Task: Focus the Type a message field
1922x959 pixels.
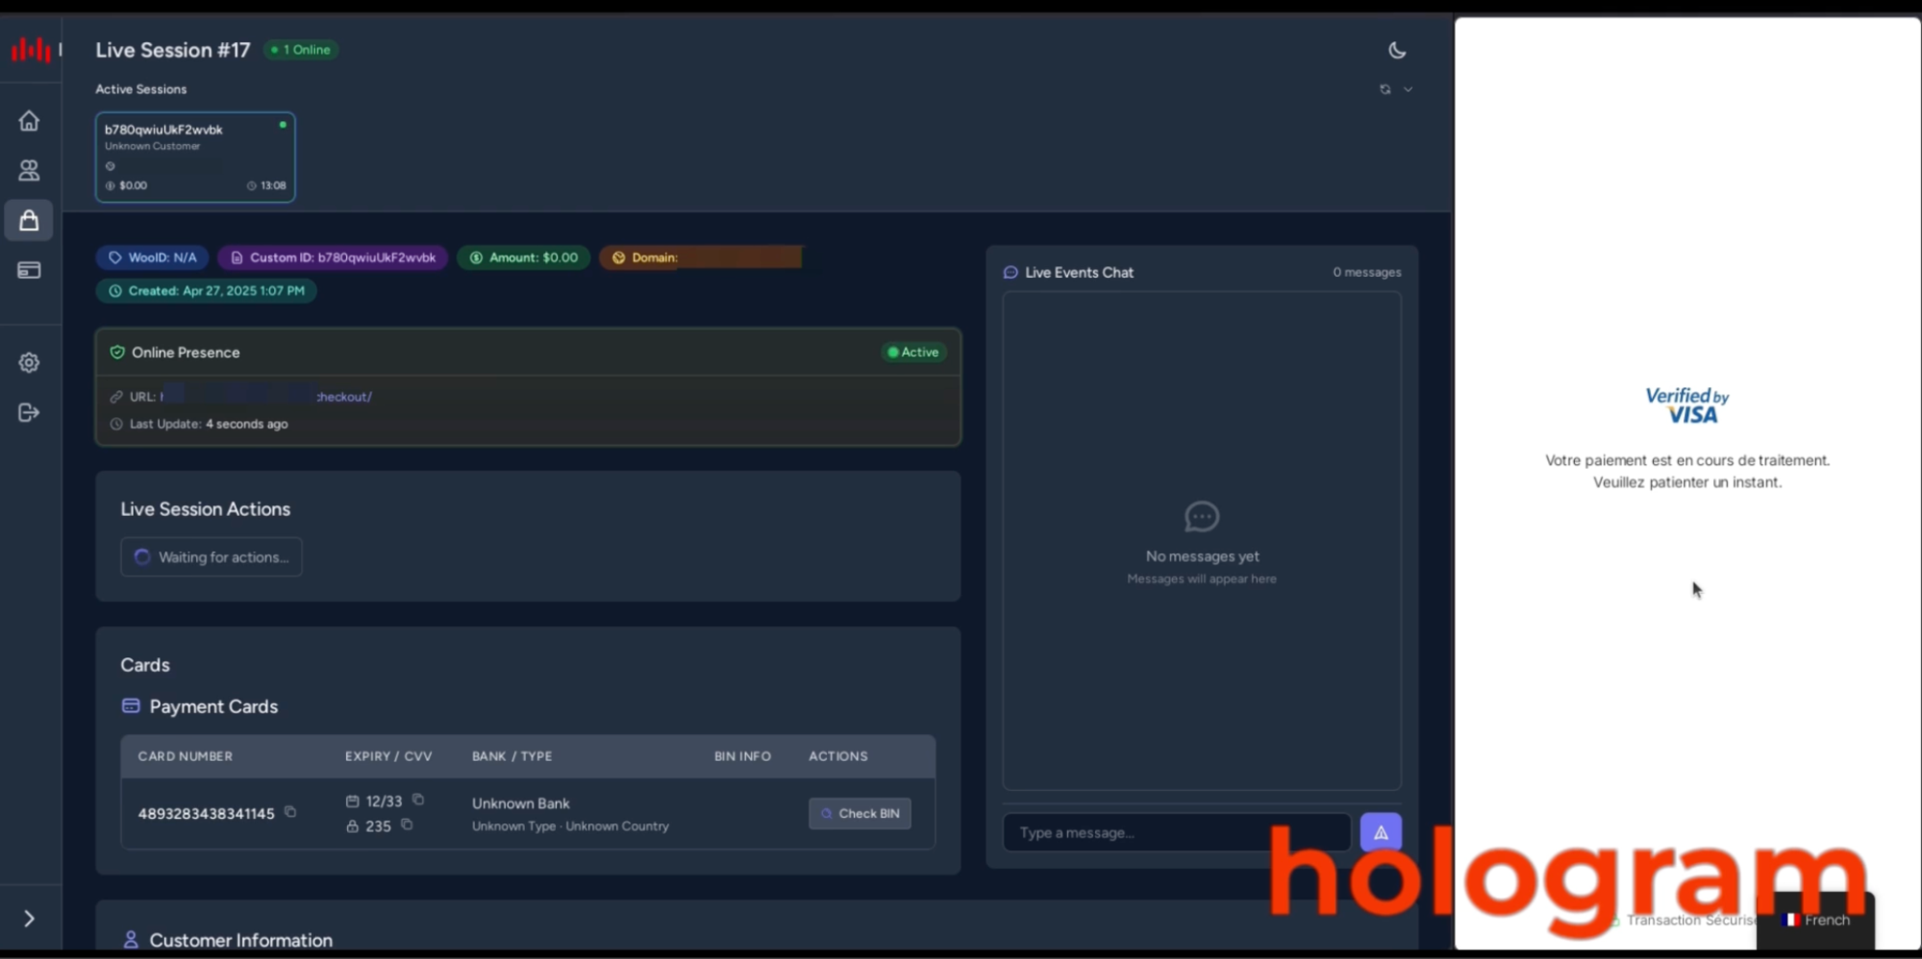Action: tap(1177, 832)
